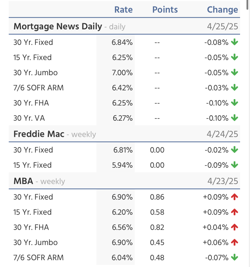Click the Rate column header

pyautogui.click(x=123, y=10)
